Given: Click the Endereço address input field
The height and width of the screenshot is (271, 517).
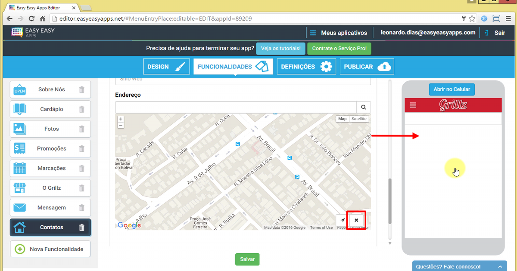Looking at the screenshot, I should click(x=236, y=108).
